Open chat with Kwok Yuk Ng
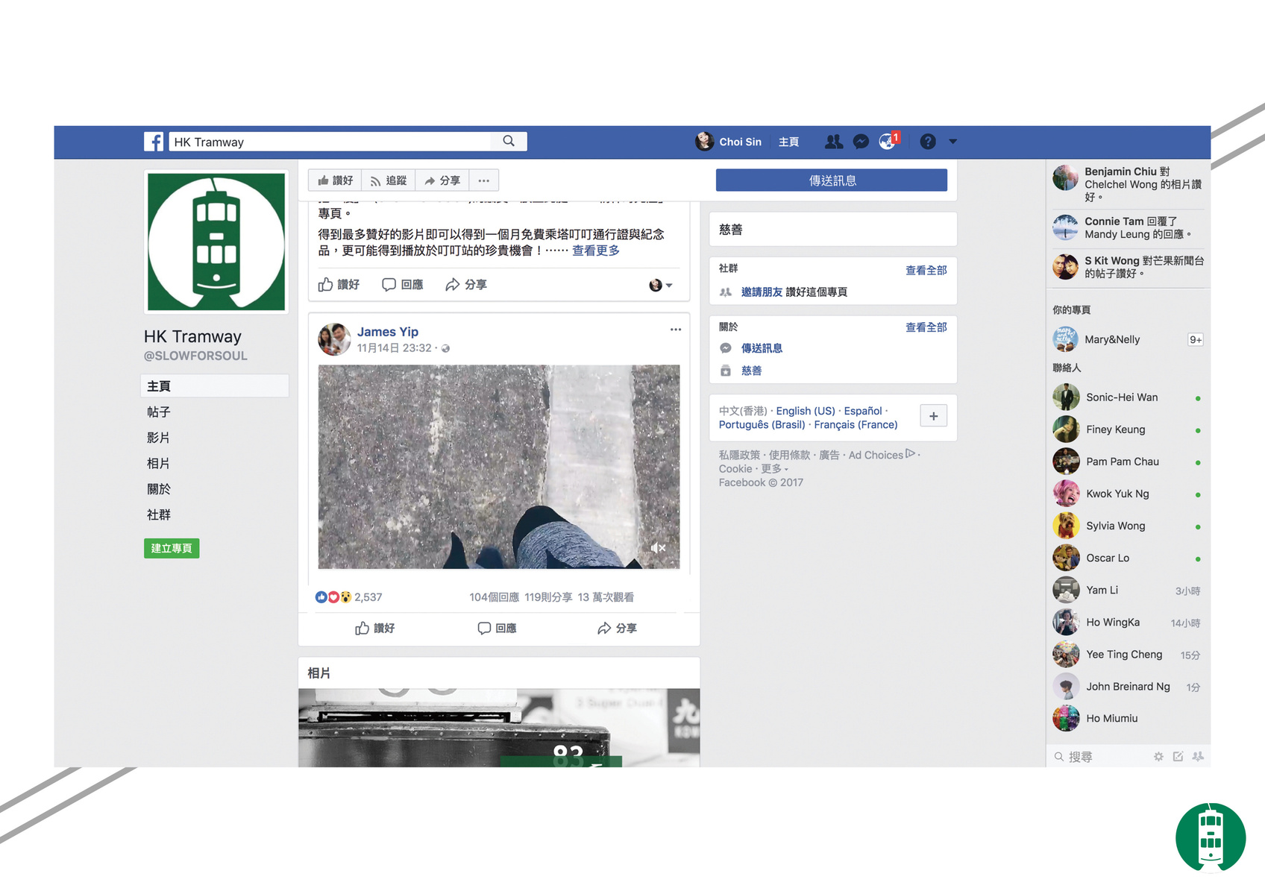The width and height of the screenshot is (1265, 894). click(x=1128, y=494)
